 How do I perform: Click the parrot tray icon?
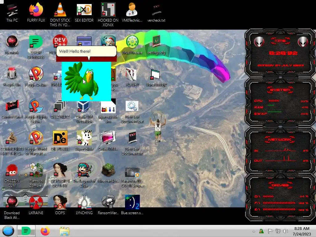pyautogui.click(x=261, y=231)
